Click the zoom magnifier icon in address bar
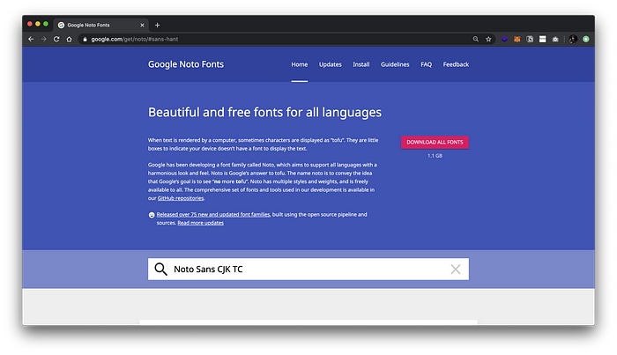Image resolution: width=617 pixels, height=355 pixels. [x=476, y=39]
